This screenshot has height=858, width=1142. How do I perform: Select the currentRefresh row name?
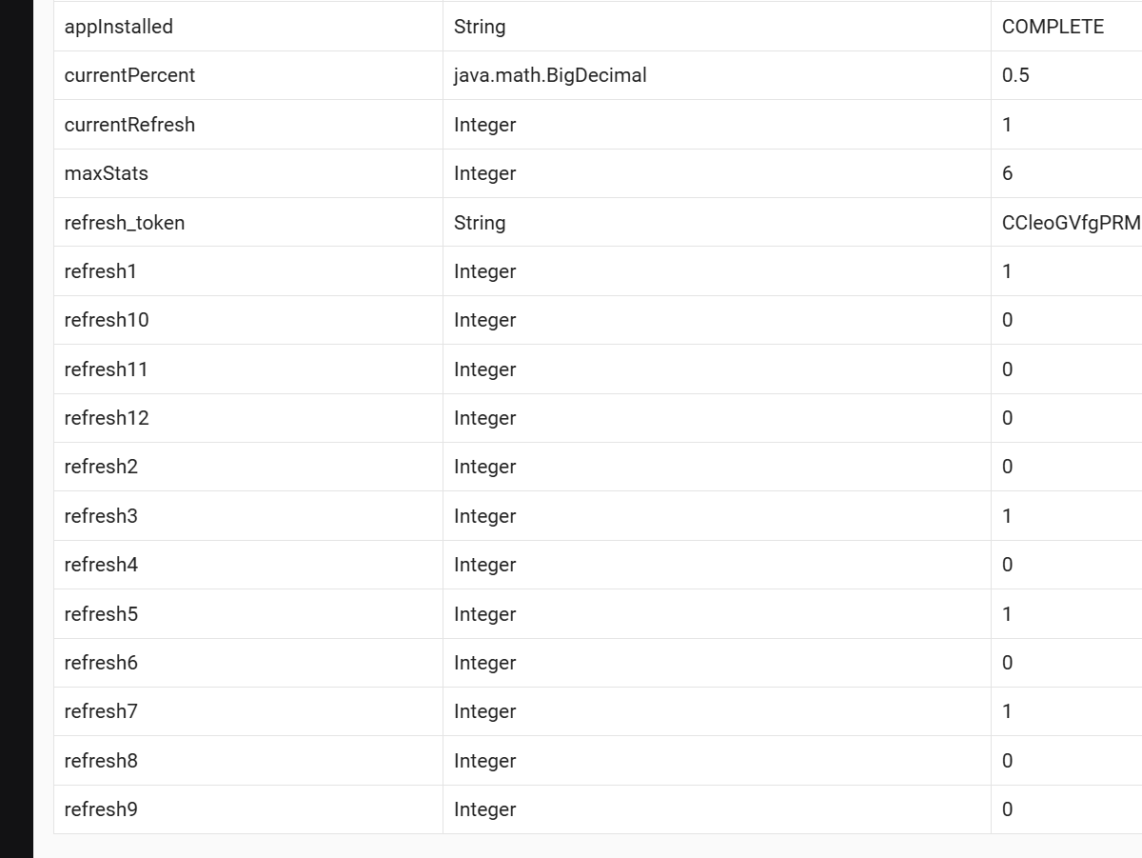coord(129,125)
